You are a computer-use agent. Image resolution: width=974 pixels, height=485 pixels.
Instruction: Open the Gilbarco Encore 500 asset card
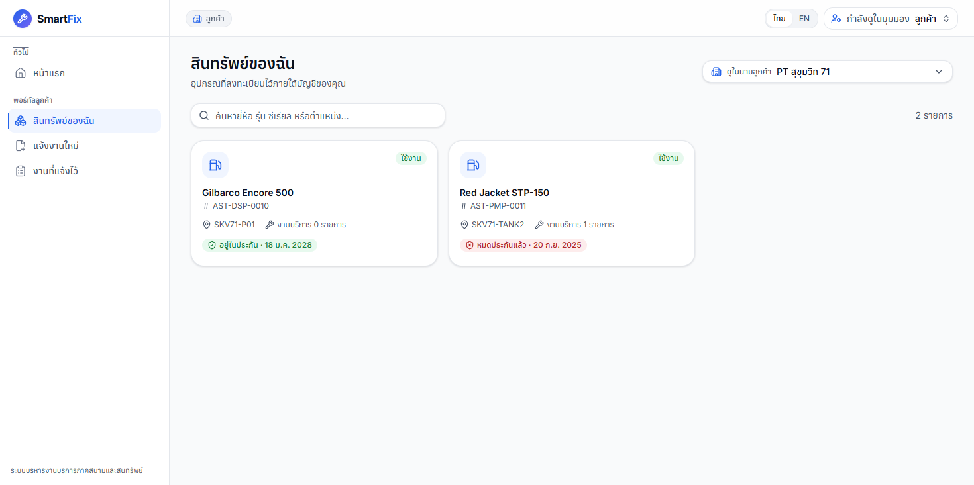click(314, 203)
